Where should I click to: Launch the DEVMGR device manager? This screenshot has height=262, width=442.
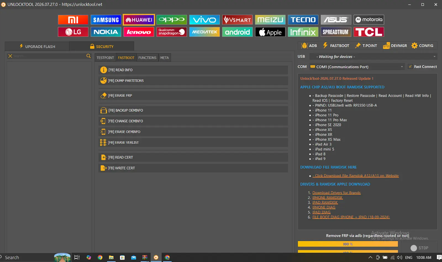tap(395, 46)
